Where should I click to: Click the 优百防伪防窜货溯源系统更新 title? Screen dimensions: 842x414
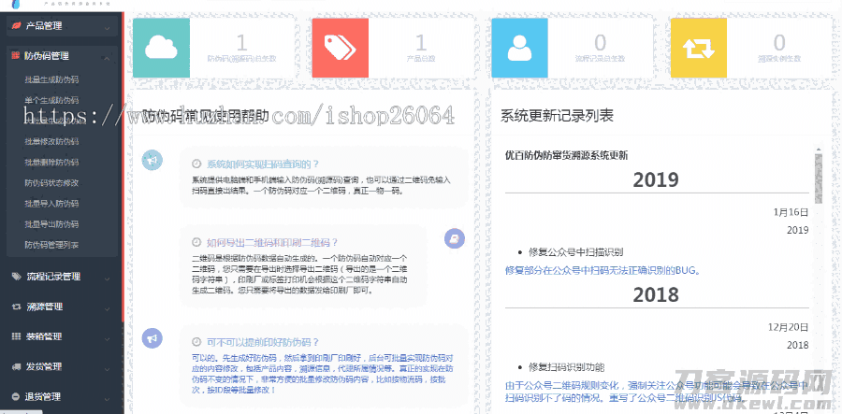tap(567, 155)
